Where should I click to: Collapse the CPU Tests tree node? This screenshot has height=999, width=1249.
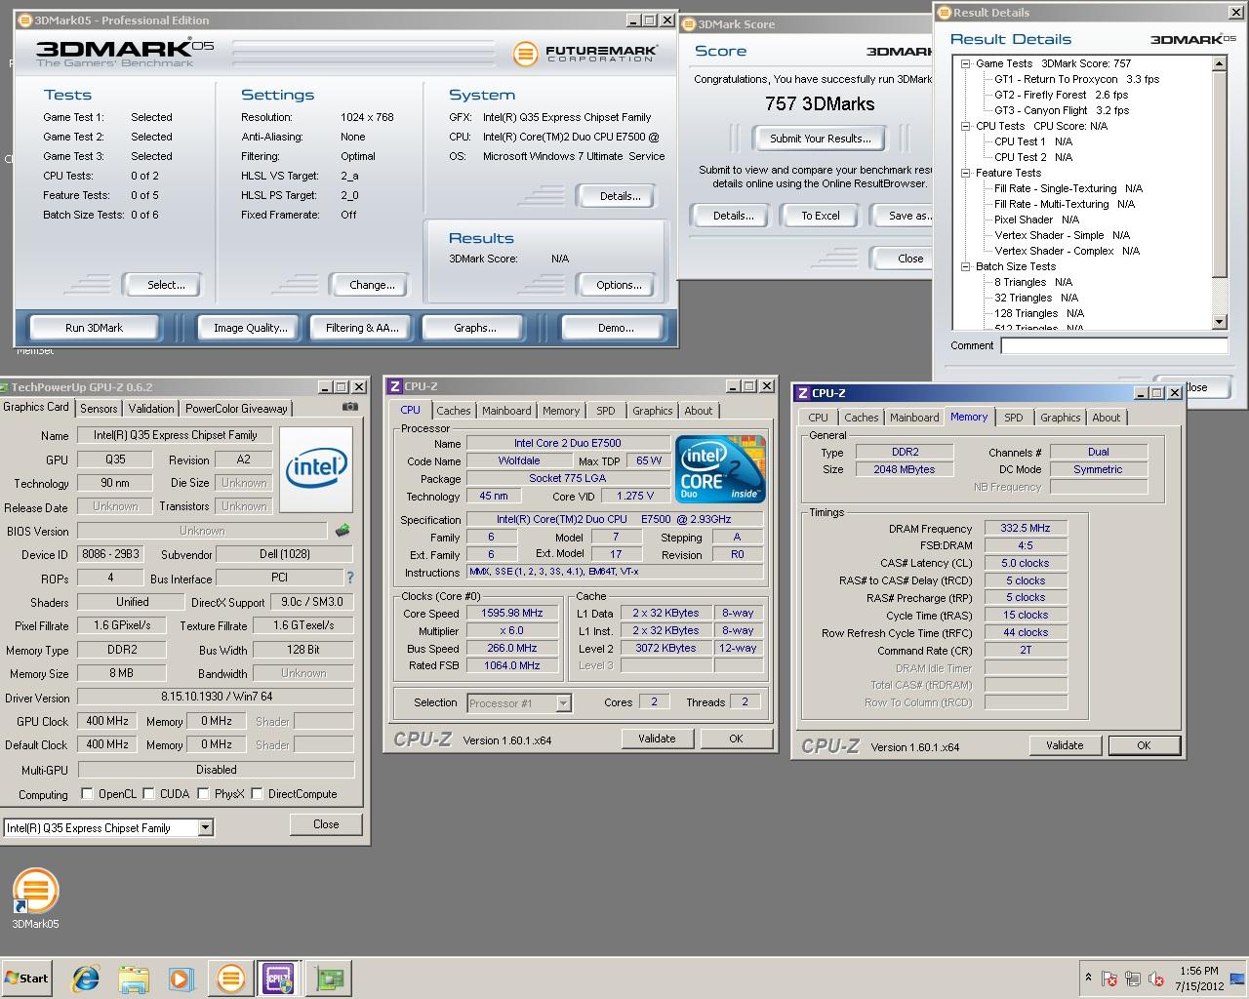(x=965, y=126)
